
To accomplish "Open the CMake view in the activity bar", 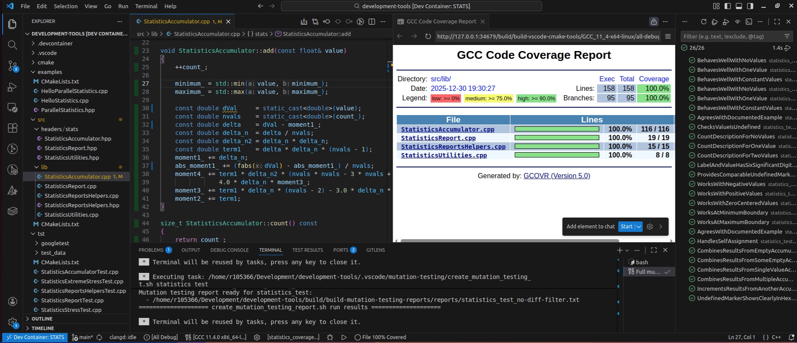I will pos(13,190).
